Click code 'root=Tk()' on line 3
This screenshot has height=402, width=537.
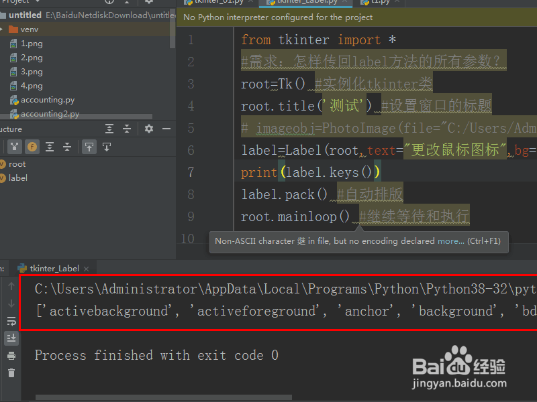pos(273,84)
